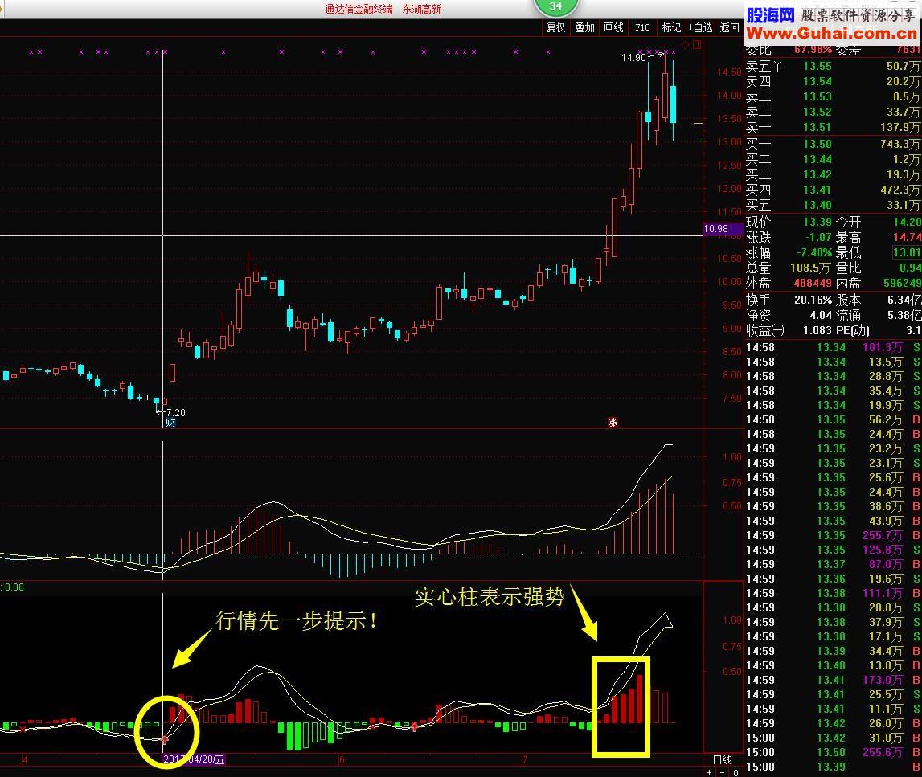Click the red diamond icon above chart
Viewport: 922px width, 777px height.
685,45
